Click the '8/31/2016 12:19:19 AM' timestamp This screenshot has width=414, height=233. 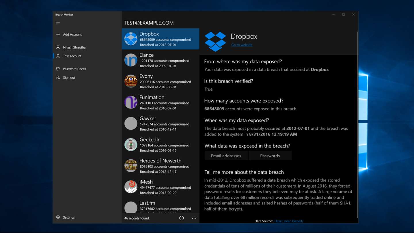273,134
